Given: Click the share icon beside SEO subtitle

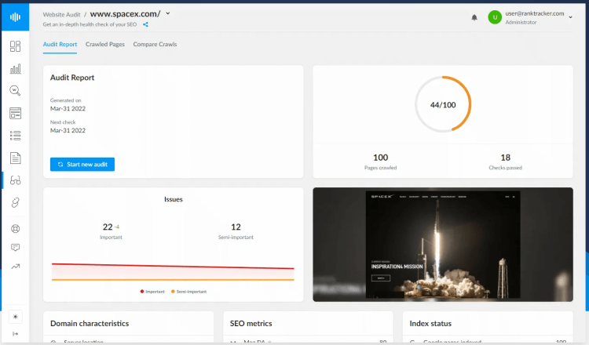Looking at the screenshot, I should [145, 24].
